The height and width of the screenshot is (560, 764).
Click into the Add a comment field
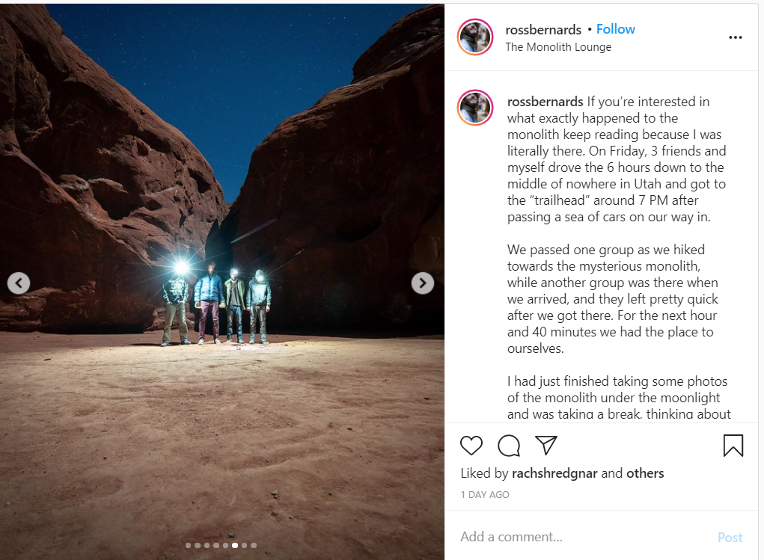[x=584, y=537]
